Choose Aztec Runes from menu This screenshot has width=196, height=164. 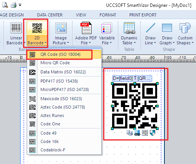(x=64, y=115)
